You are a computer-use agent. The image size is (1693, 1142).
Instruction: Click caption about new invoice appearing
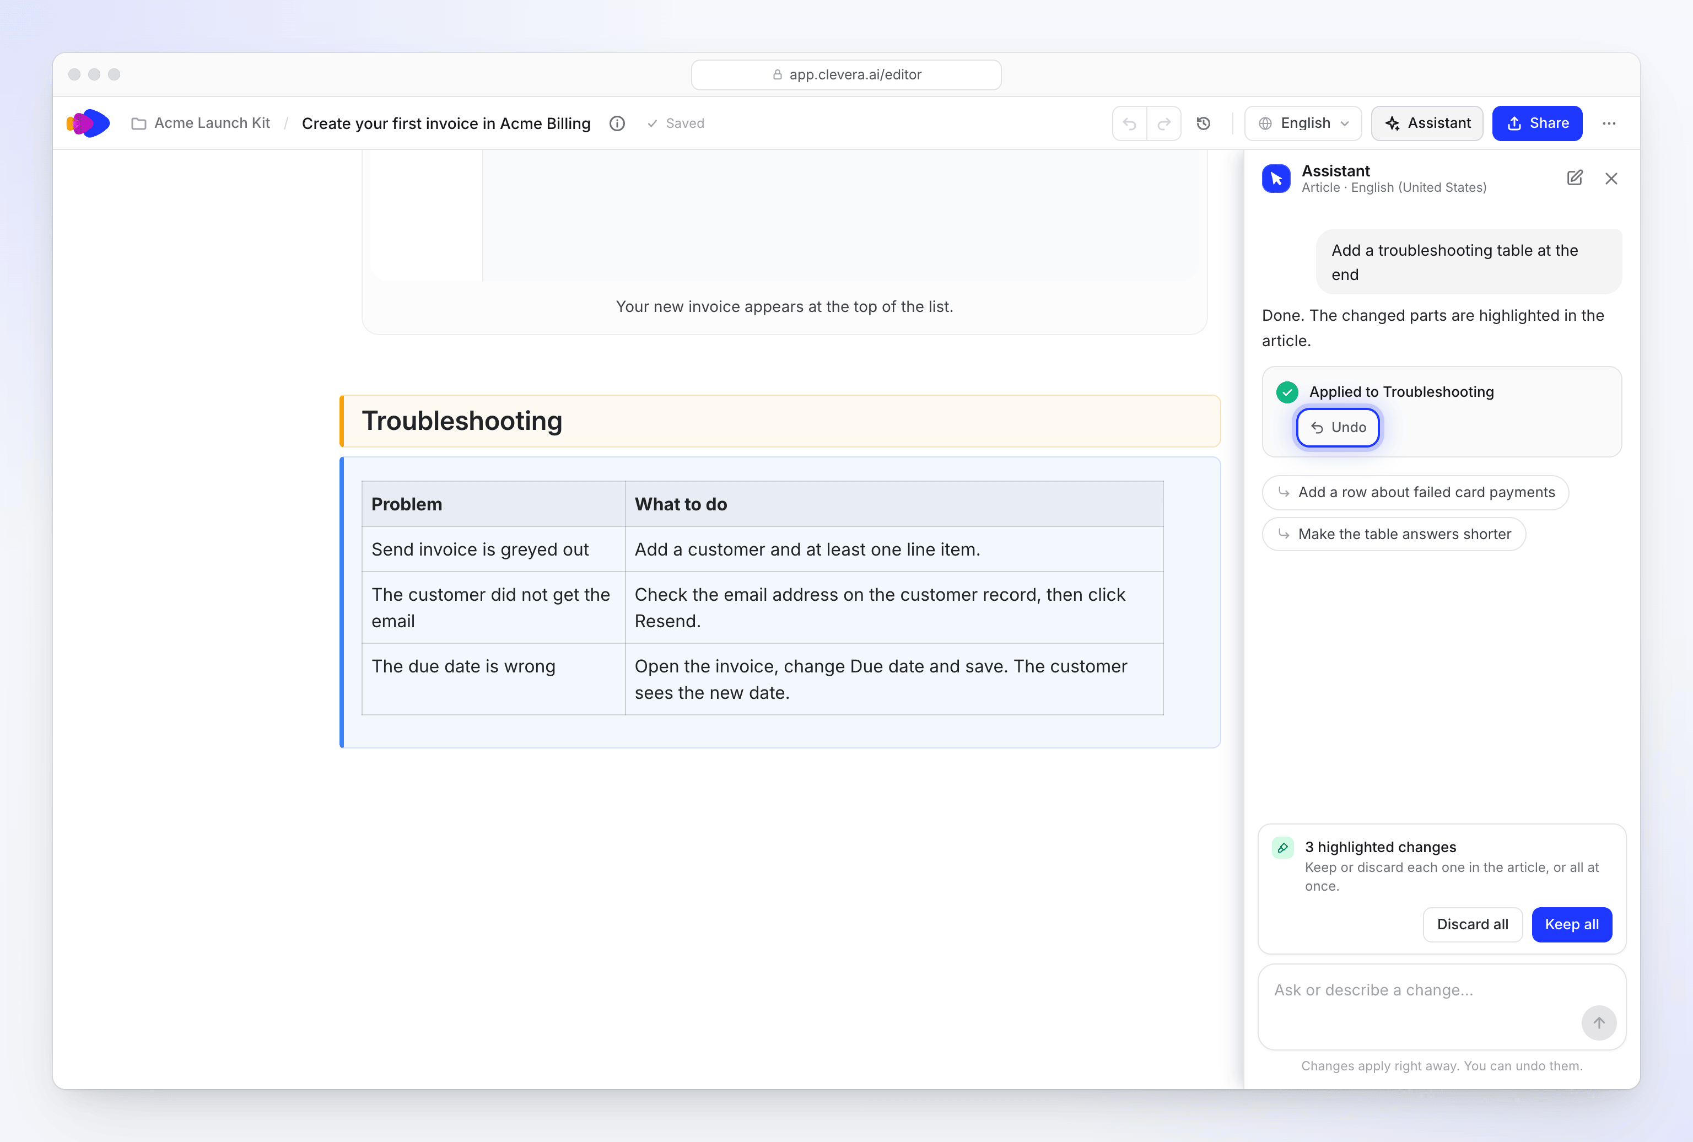click(784, 306)
